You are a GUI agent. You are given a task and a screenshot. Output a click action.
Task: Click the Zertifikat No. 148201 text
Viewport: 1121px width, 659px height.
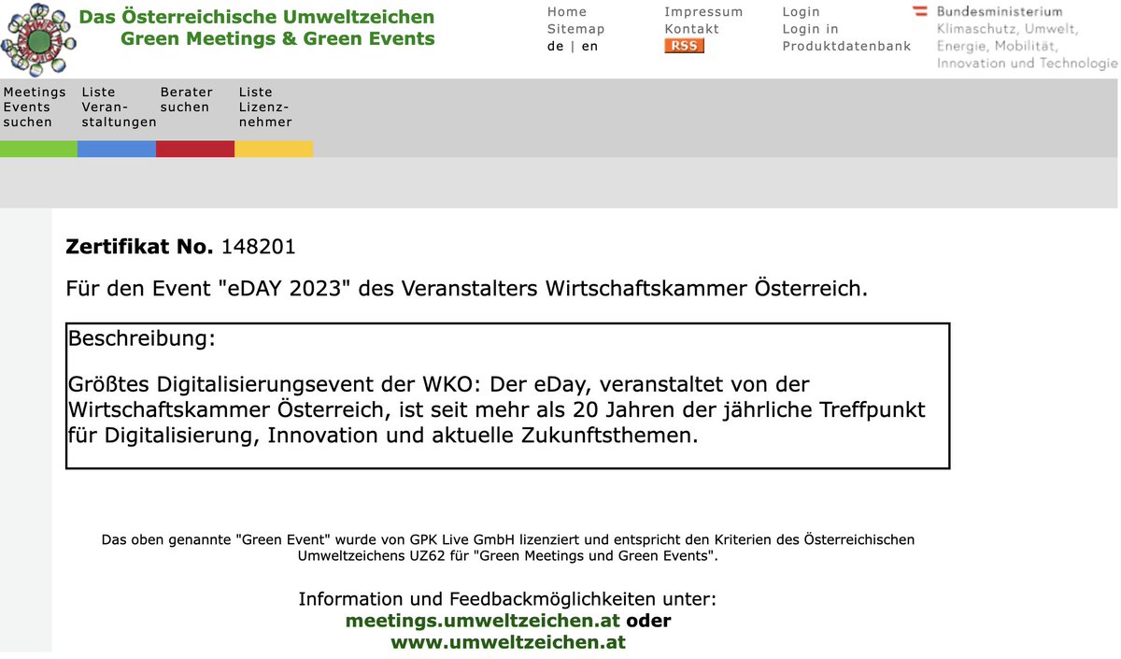tap(180, 247)
